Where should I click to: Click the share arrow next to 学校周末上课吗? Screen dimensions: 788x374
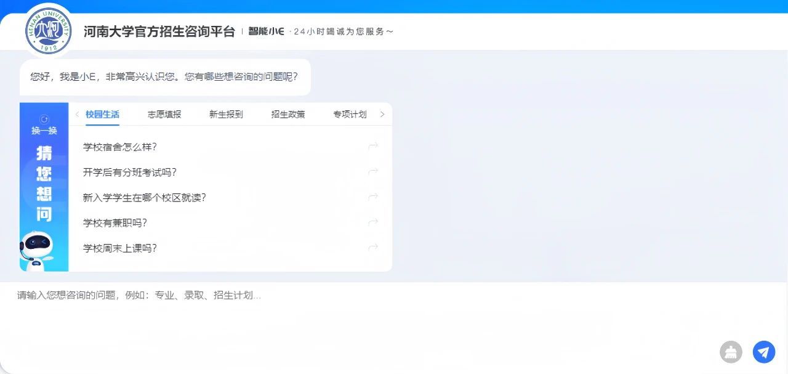point(372,248)
